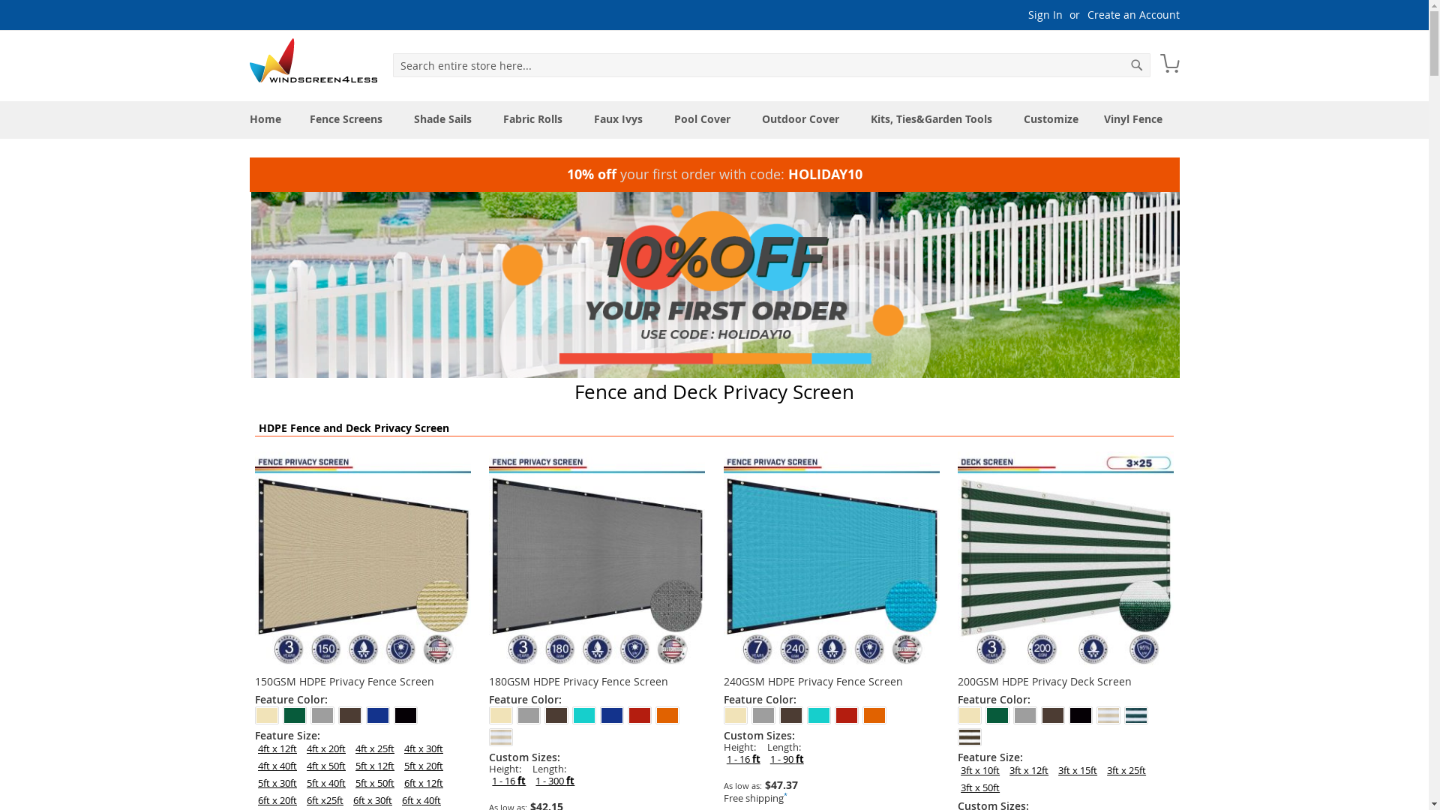This screenshot has width=1440, height=810.
Task: Open the Shade Sails menu
Action: [442, 119]
